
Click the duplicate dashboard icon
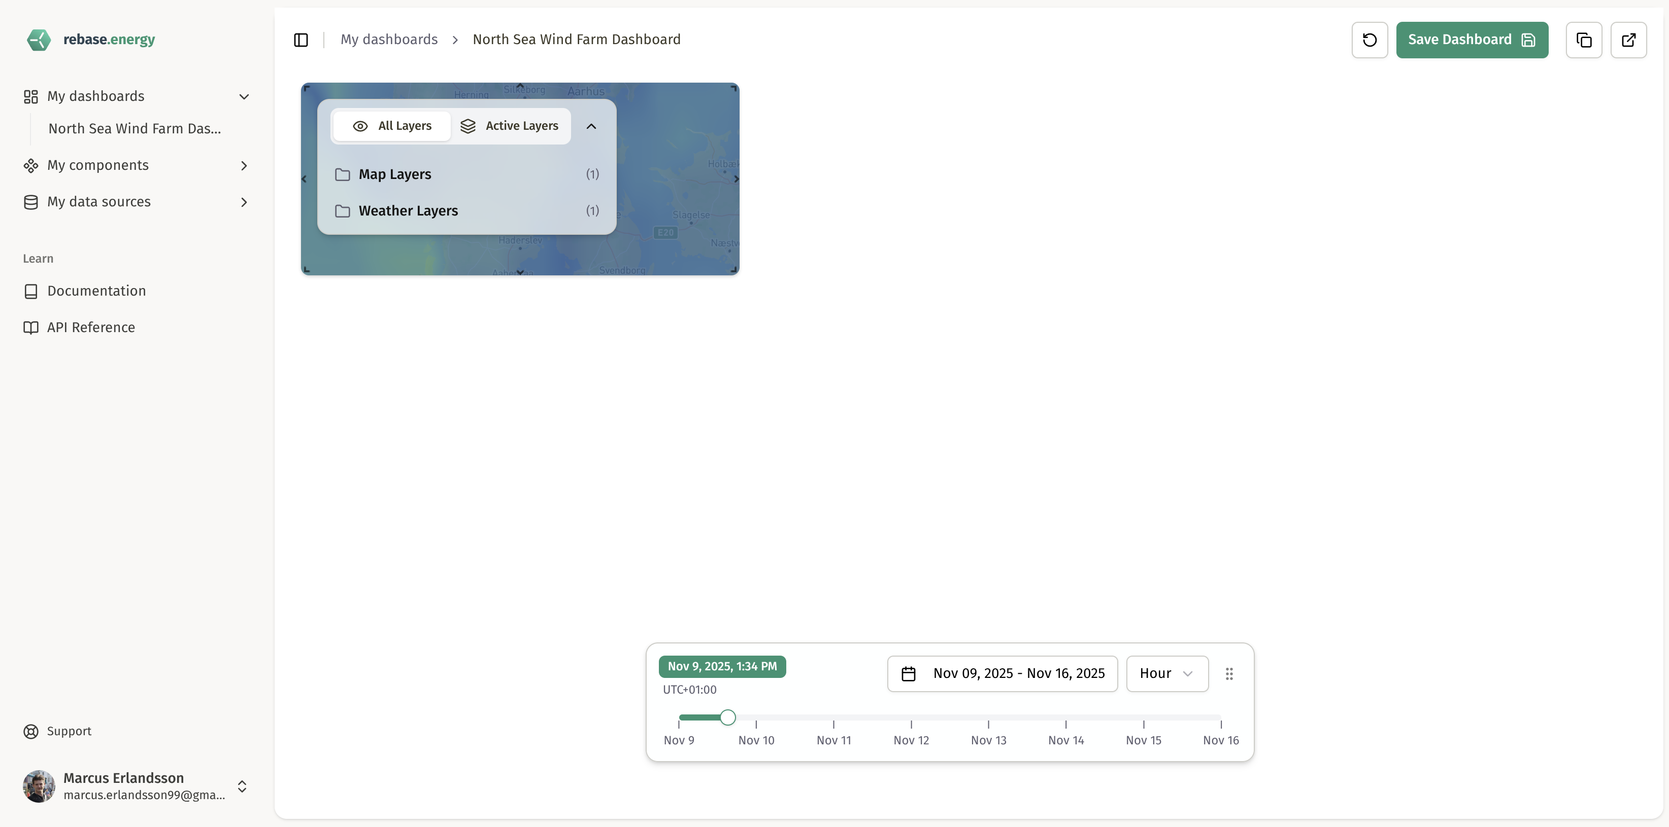point(1584,40)
